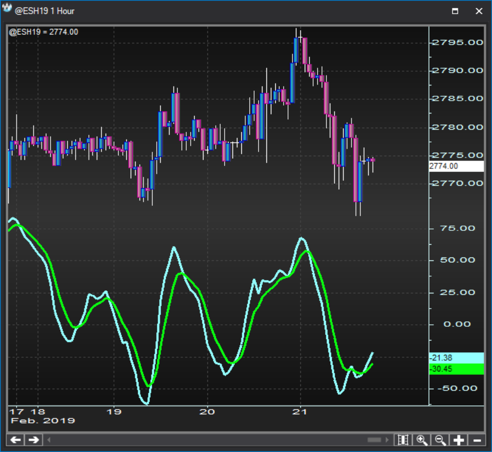Click the 2790.00 price axis label
Screen dimensions: 492x452
(458, 71)
